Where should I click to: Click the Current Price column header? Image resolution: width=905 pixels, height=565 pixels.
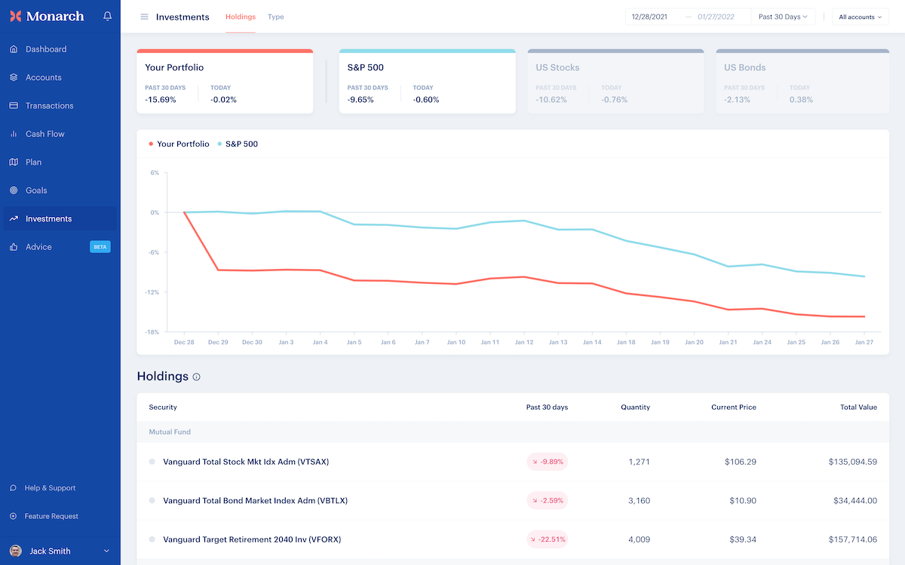(734, 407)
